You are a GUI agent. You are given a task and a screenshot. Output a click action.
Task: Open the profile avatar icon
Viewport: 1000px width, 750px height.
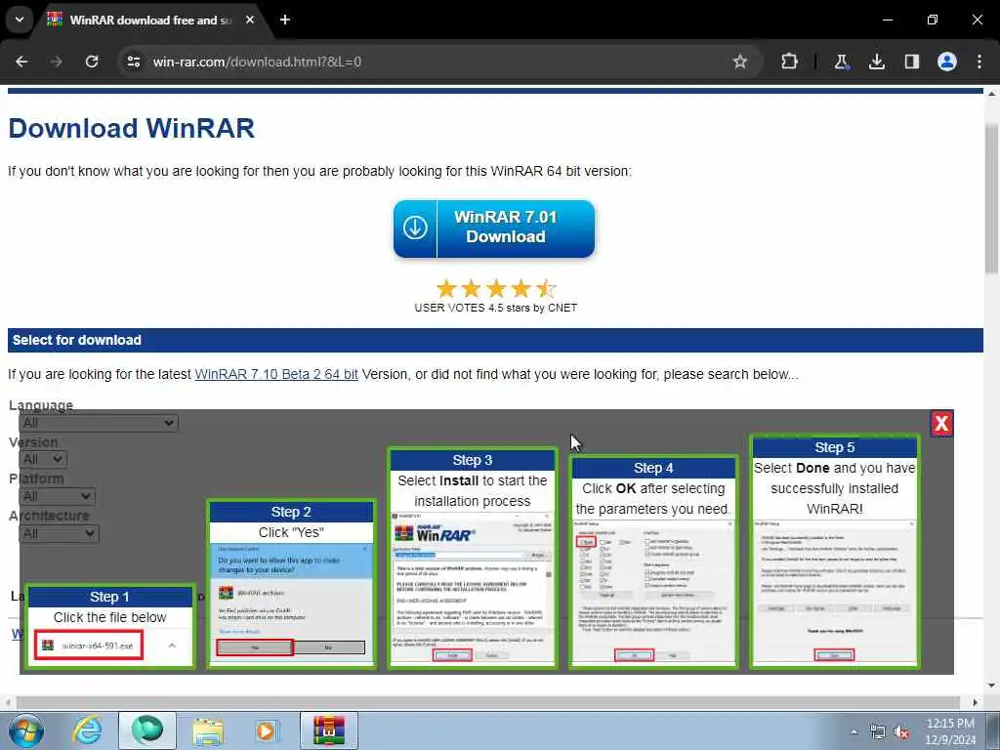(x=947, y=62)
